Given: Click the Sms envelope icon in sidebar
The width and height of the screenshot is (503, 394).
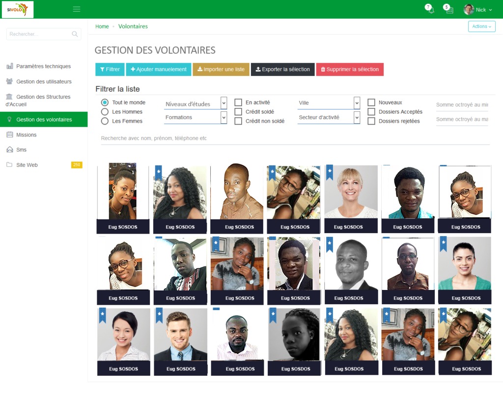Looking at the screenshot, I should coord(10,150).
